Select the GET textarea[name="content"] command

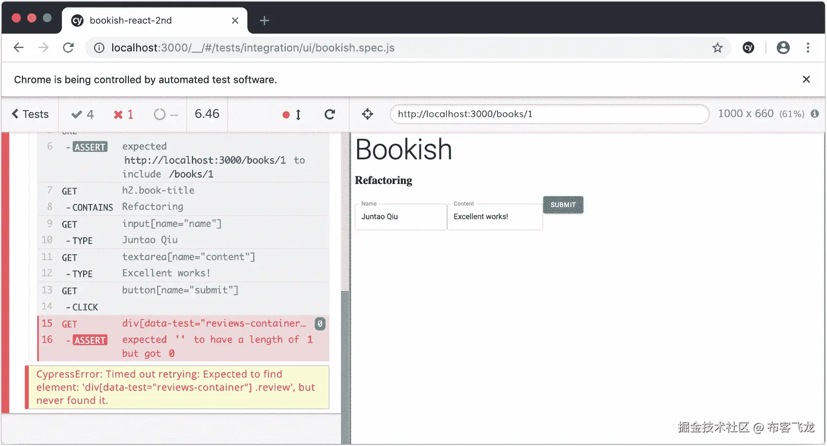pos(183,257)
